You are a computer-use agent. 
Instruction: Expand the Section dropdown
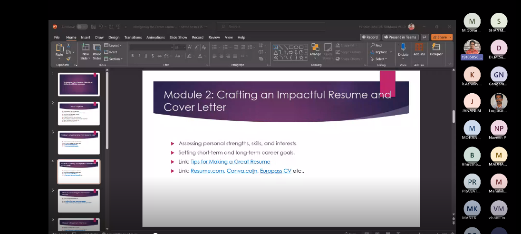tap(113, 59)
